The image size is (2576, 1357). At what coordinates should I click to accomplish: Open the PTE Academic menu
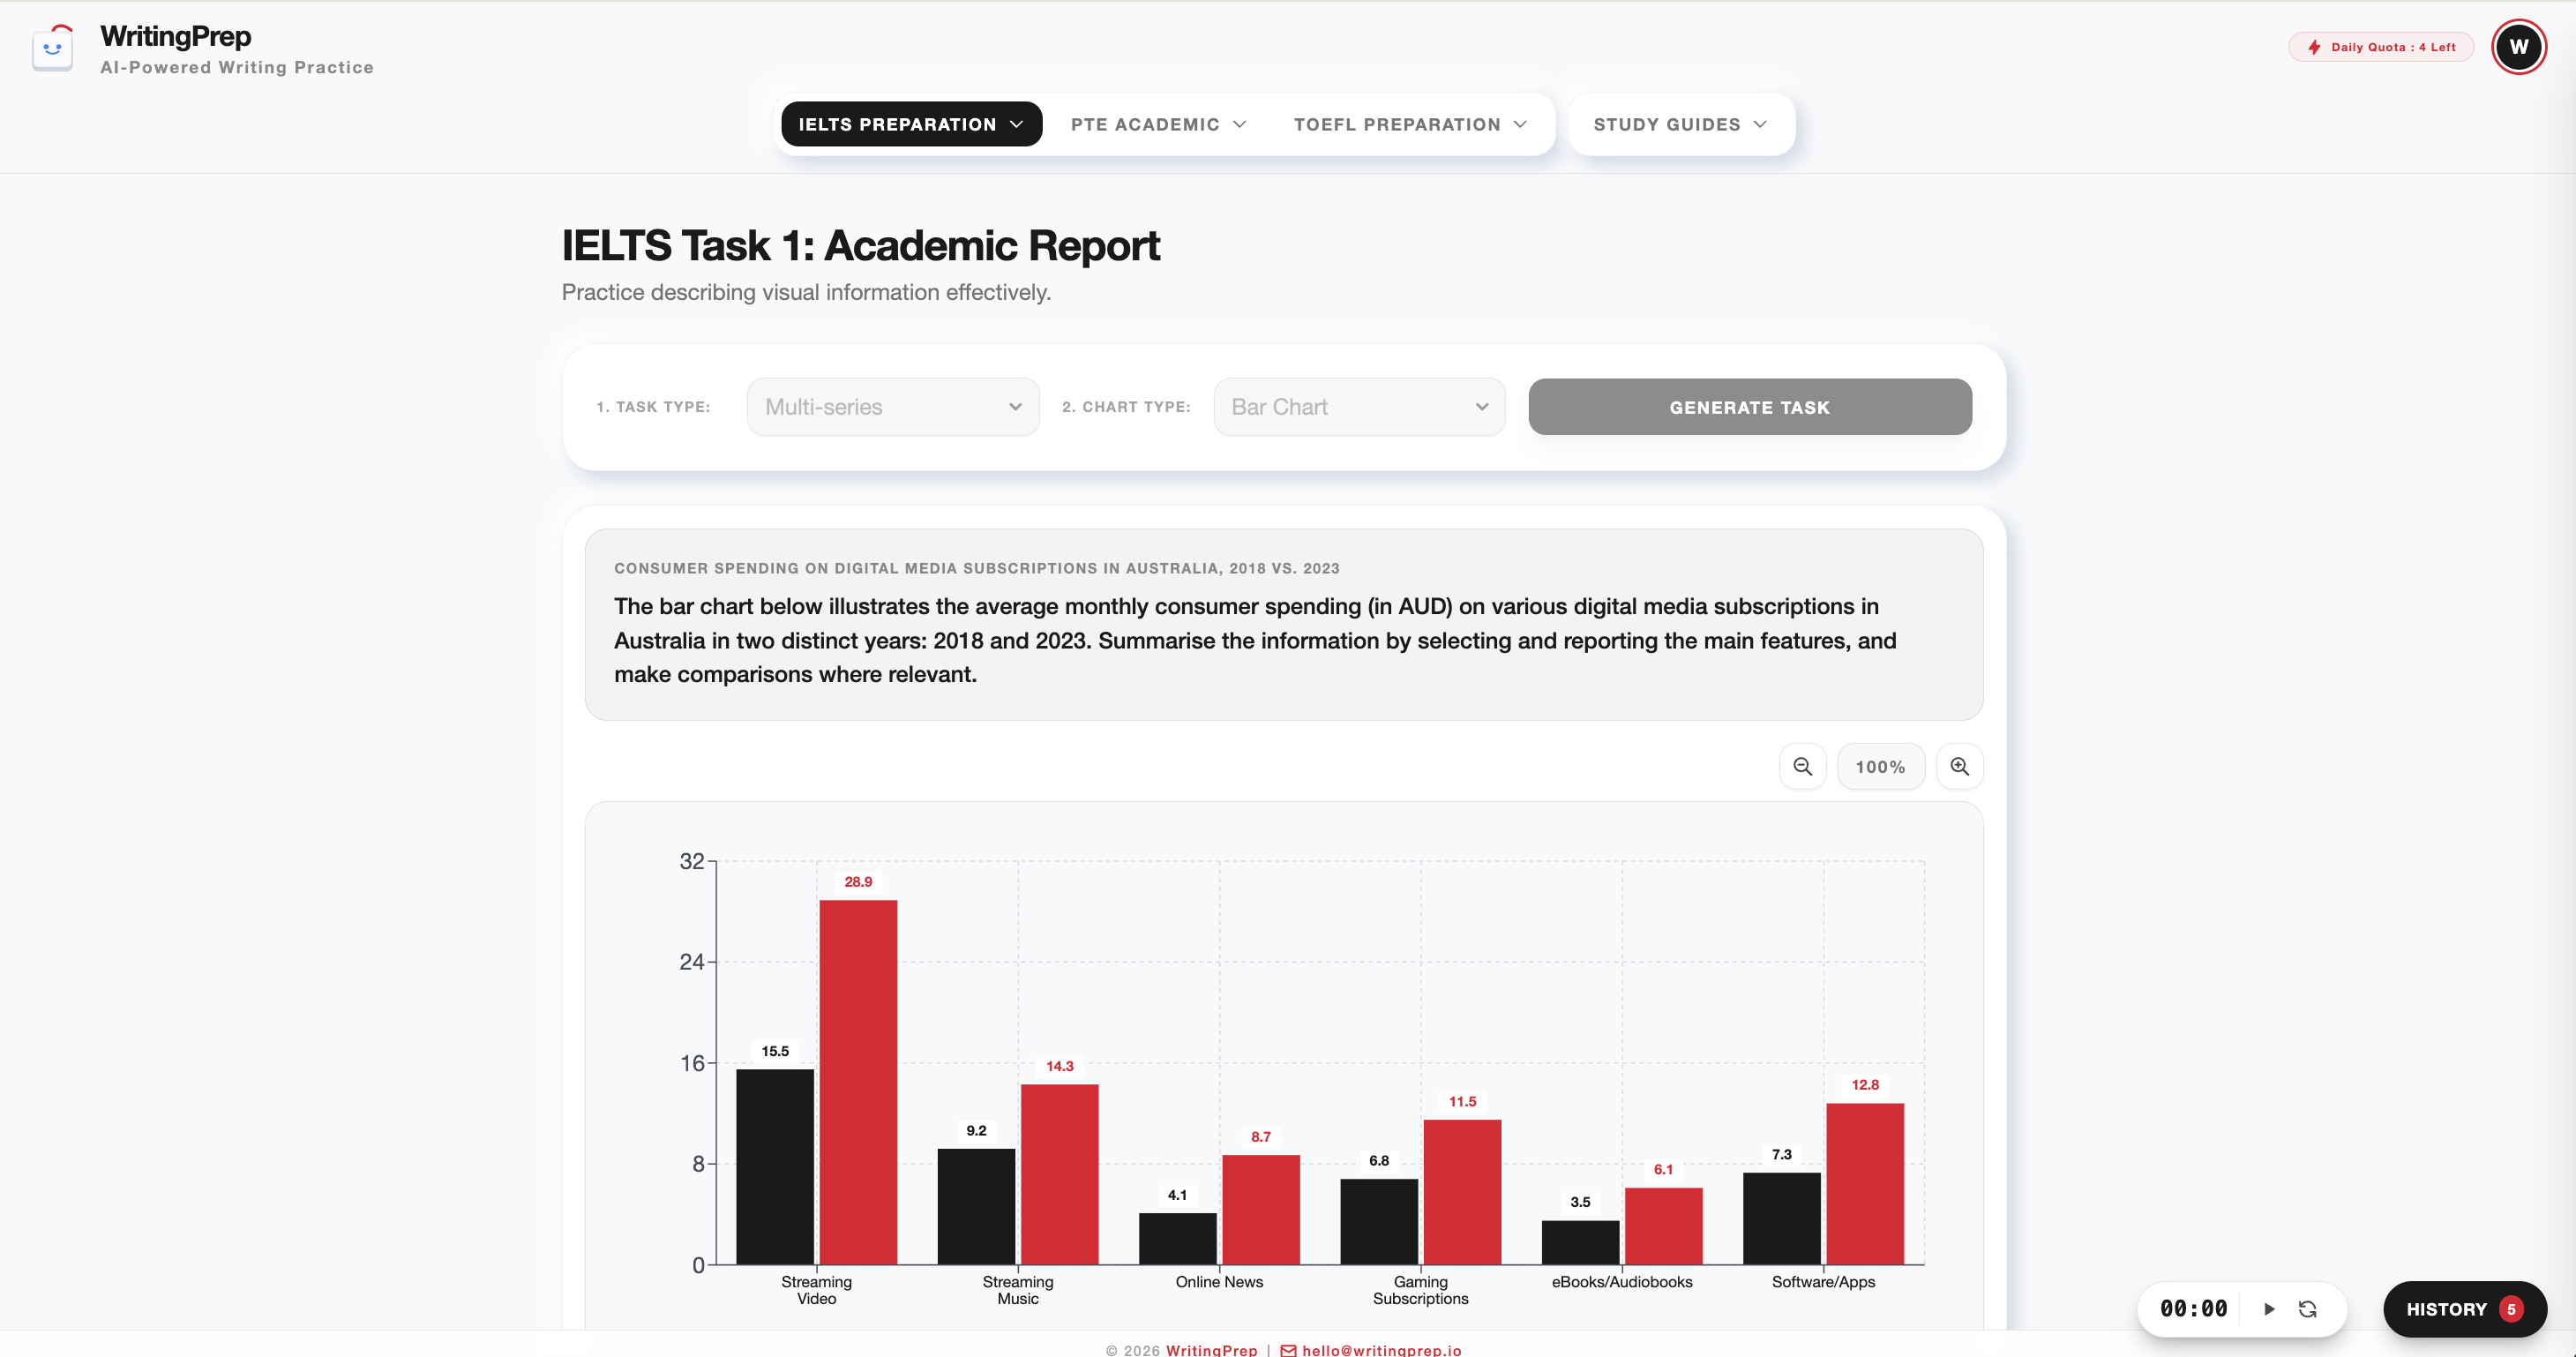click(1158, 124)
